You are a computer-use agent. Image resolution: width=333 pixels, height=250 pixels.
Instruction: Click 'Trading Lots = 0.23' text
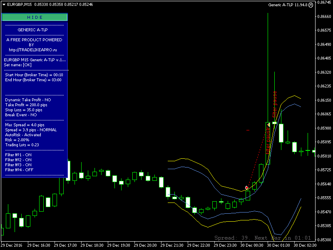[22, 145]
